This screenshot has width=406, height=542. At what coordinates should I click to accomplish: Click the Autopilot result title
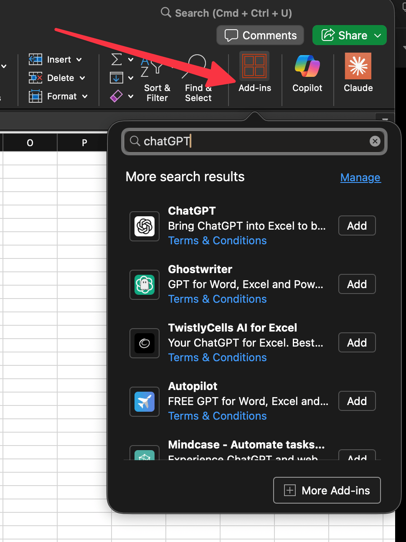(193, 386)
